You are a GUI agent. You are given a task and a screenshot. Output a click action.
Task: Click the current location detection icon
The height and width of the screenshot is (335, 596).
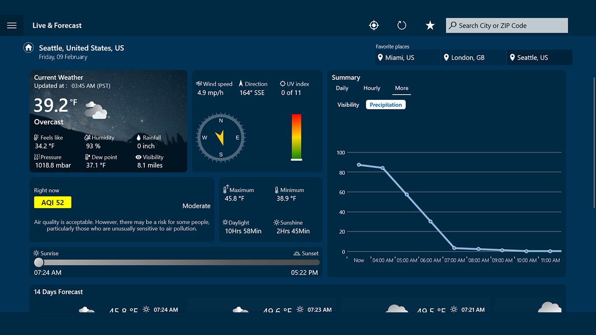(373, 25)
